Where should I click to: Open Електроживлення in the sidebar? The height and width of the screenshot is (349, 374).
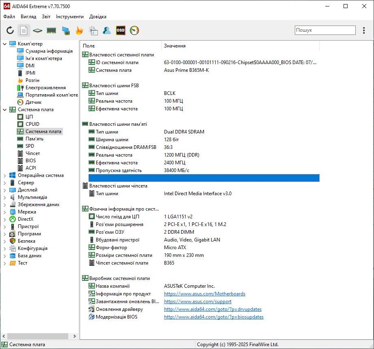click(45, 88)
